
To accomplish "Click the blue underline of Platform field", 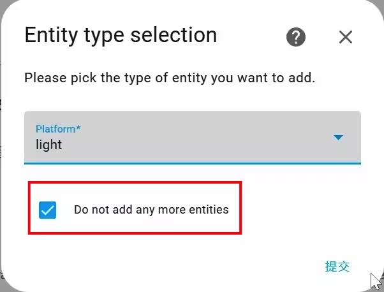I will pyautogui.click(x=193, y=163).
